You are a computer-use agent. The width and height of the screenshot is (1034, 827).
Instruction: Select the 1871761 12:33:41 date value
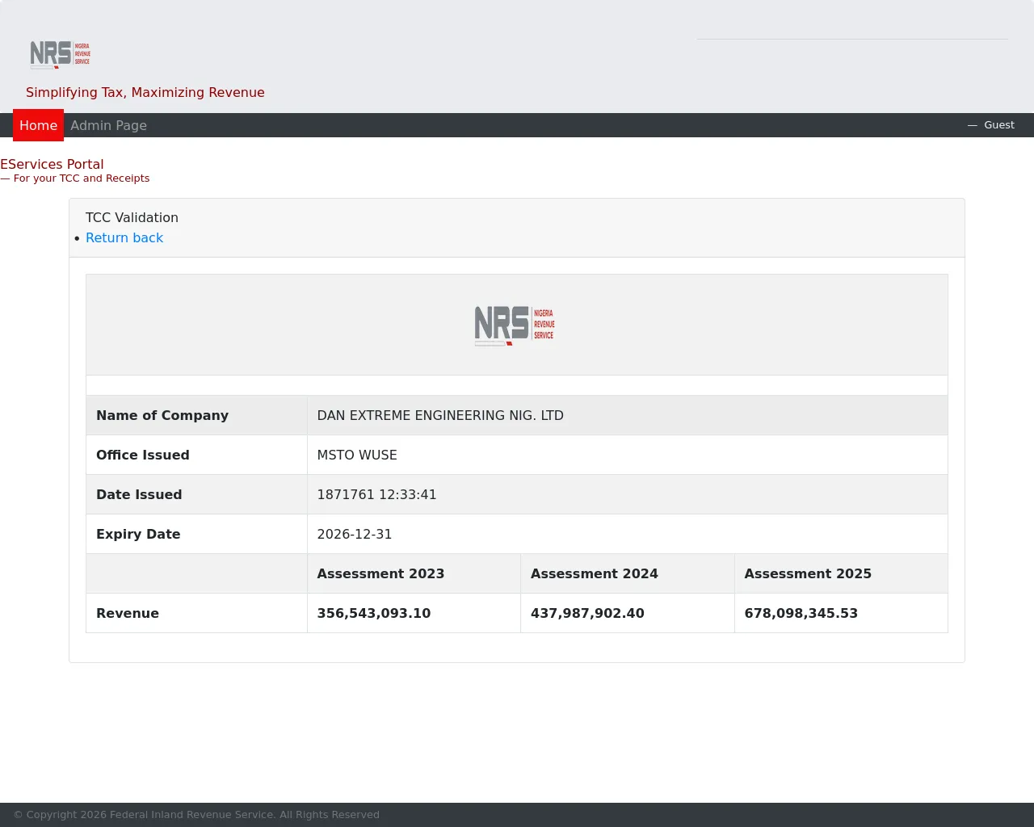coord(376,494)
